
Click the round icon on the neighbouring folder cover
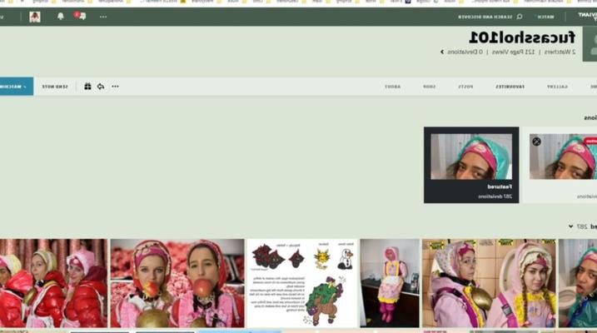point(536,142)
